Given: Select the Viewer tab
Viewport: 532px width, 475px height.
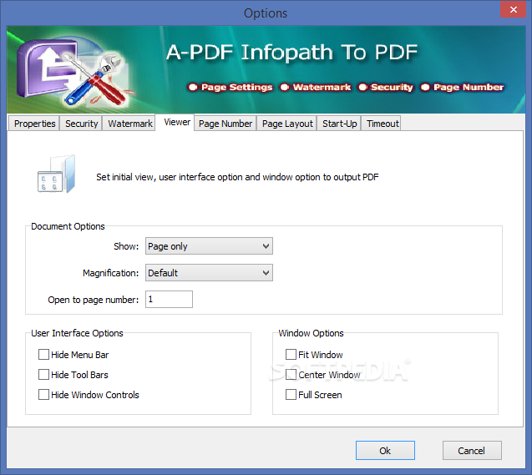Looking at the screenshot, I should click(177, 122).
